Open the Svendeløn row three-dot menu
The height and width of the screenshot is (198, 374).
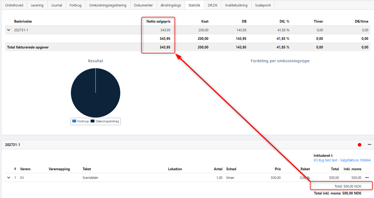(367, 178)
